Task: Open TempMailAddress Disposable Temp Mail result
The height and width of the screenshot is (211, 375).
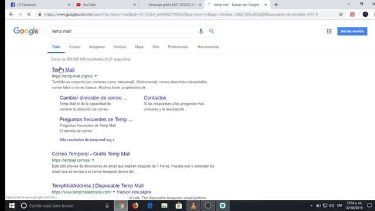Action: tap(98, 186)
